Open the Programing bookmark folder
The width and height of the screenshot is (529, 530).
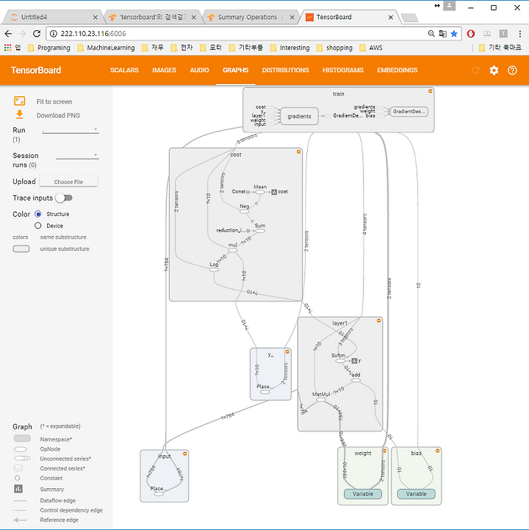click(x=49, y=48)
